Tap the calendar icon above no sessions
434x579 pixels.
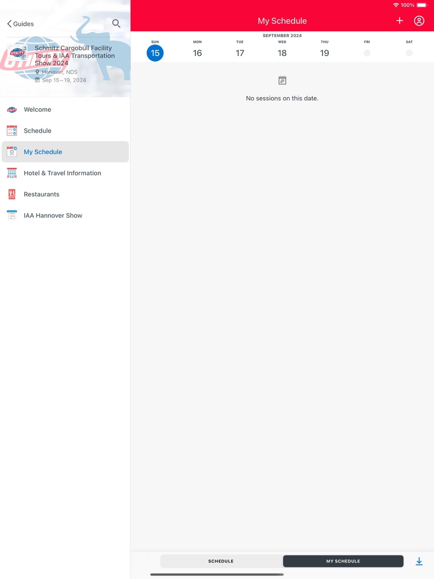282,80
